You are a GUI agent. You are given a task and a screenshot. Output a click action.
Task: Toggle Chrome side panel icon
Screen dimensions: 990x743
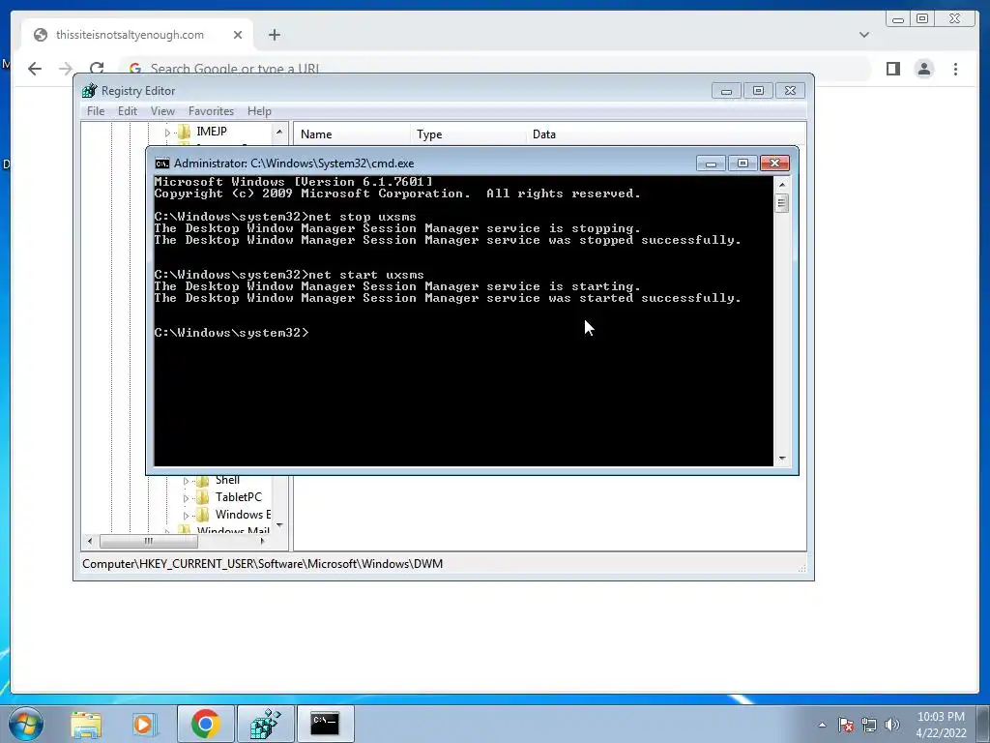[x=892, y=69]
